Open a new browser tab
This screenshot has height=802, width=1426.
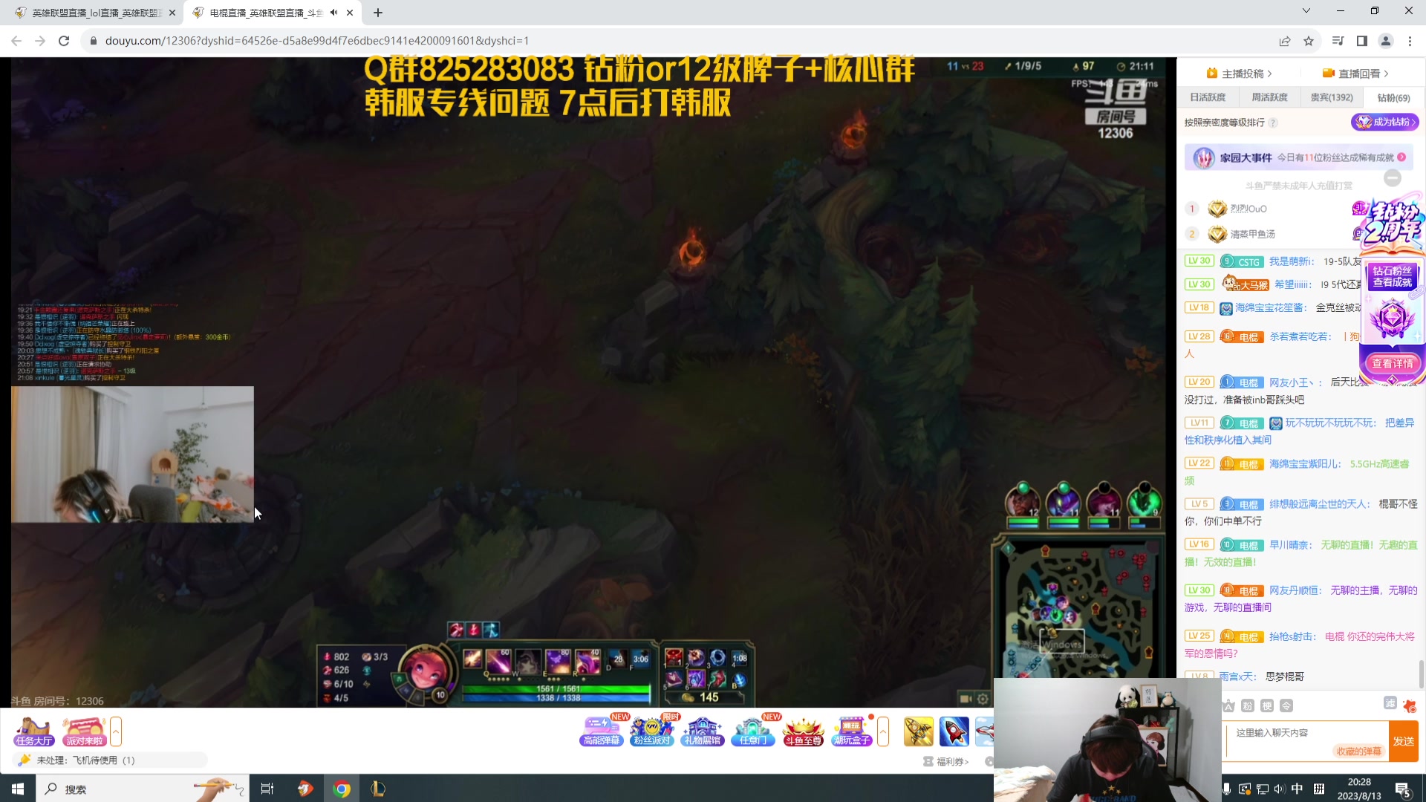pyautogui.click(x=378, y=13)
